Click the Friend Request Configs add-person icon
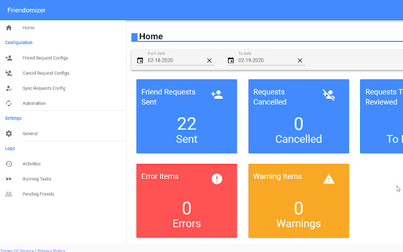403x252 pixels. click(x=9, y=58)
